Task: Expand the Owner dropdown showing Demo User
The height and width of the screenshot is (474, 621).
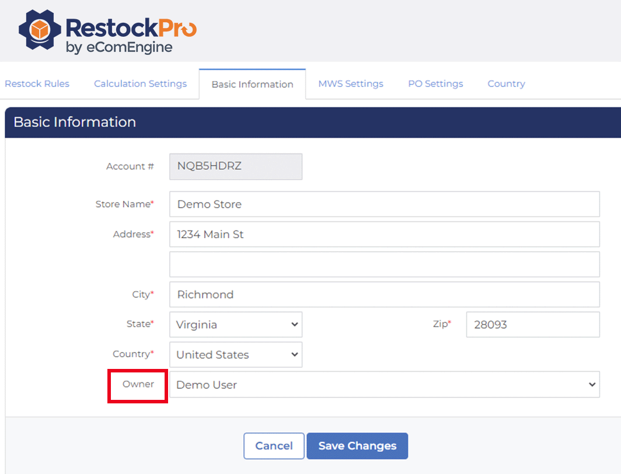Action: [x=384, y=385]
